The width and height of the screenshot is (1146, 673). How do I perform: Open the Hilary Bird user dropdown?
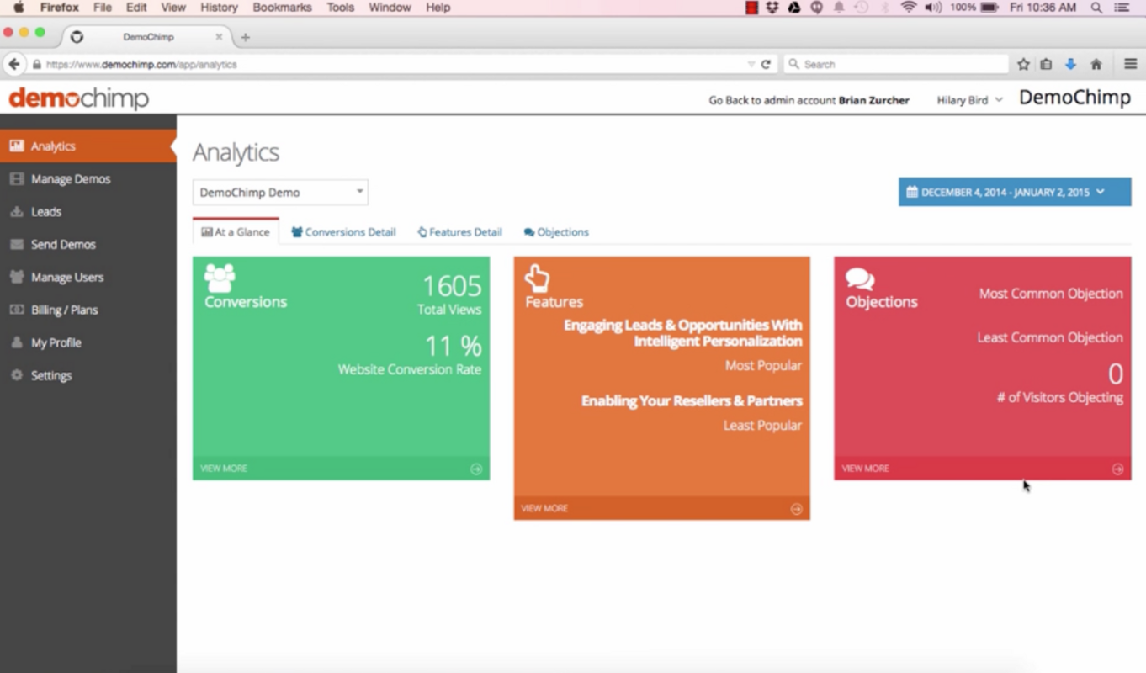tap(969, 100)
